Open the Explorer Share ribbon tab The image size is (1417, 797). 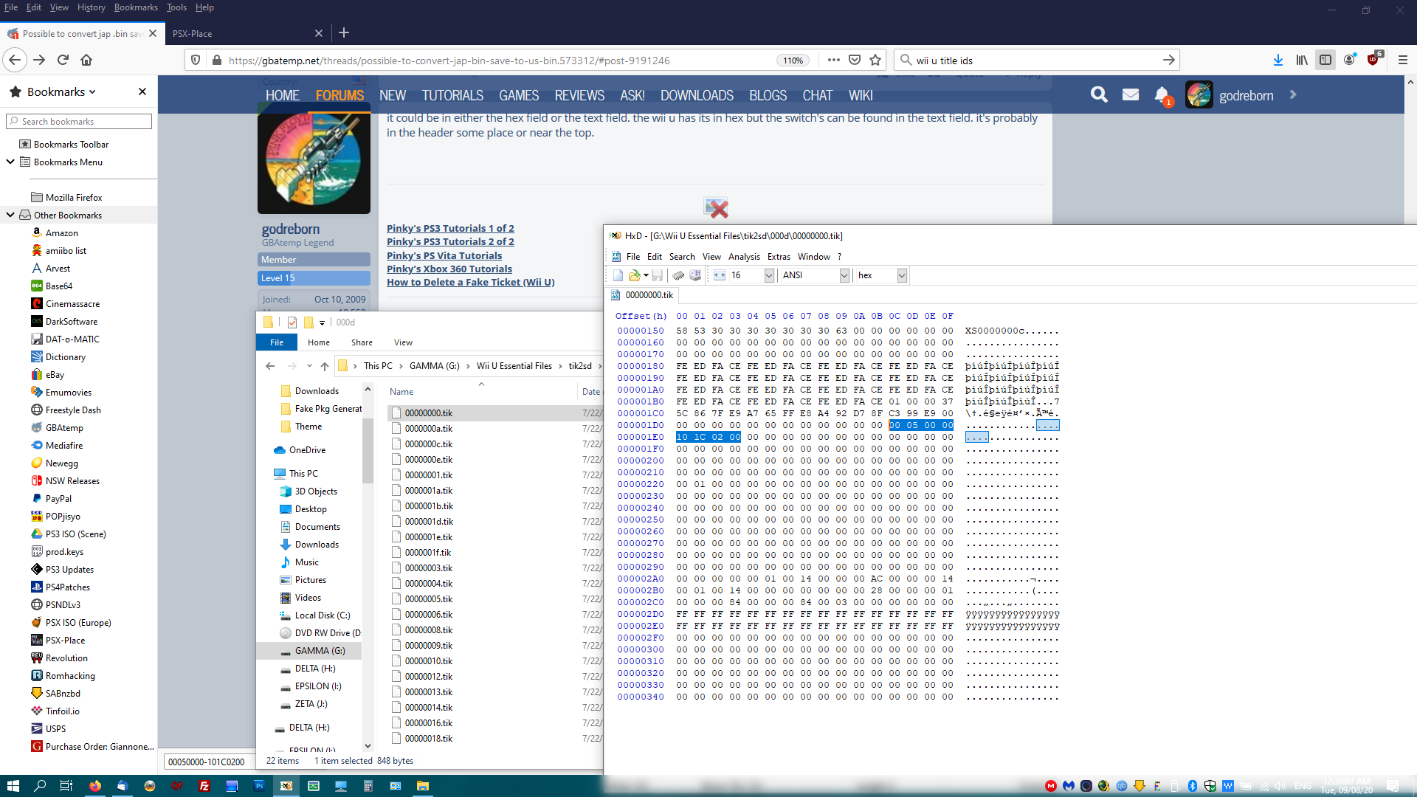click(x=362, y=342)
